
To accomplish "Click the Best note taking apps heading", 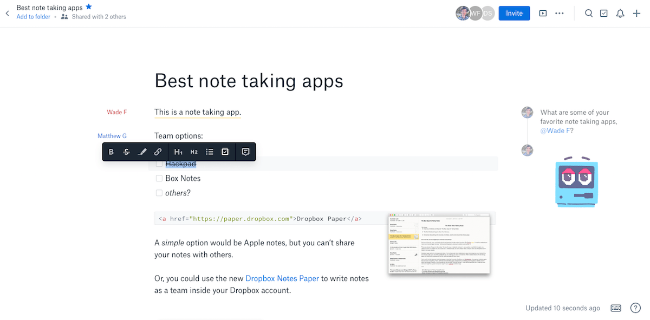I will tap(249, 81).
